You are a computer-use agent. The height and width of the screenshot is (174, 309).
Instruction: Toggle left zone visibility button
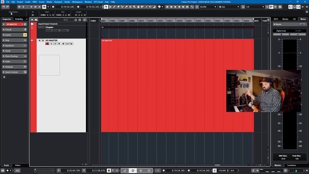290,7
